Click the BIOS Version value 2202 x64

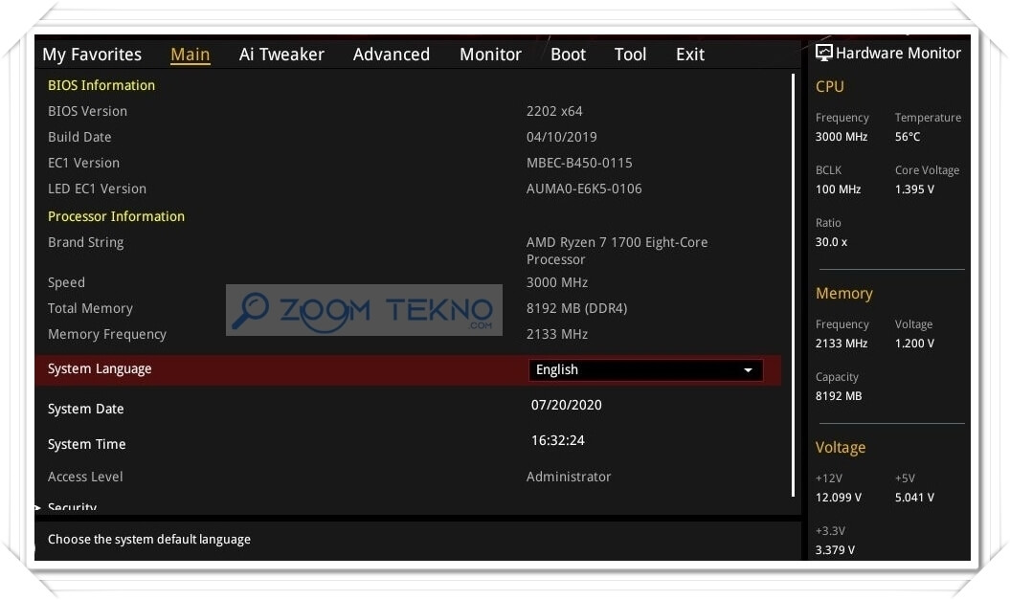click(554, 111)
